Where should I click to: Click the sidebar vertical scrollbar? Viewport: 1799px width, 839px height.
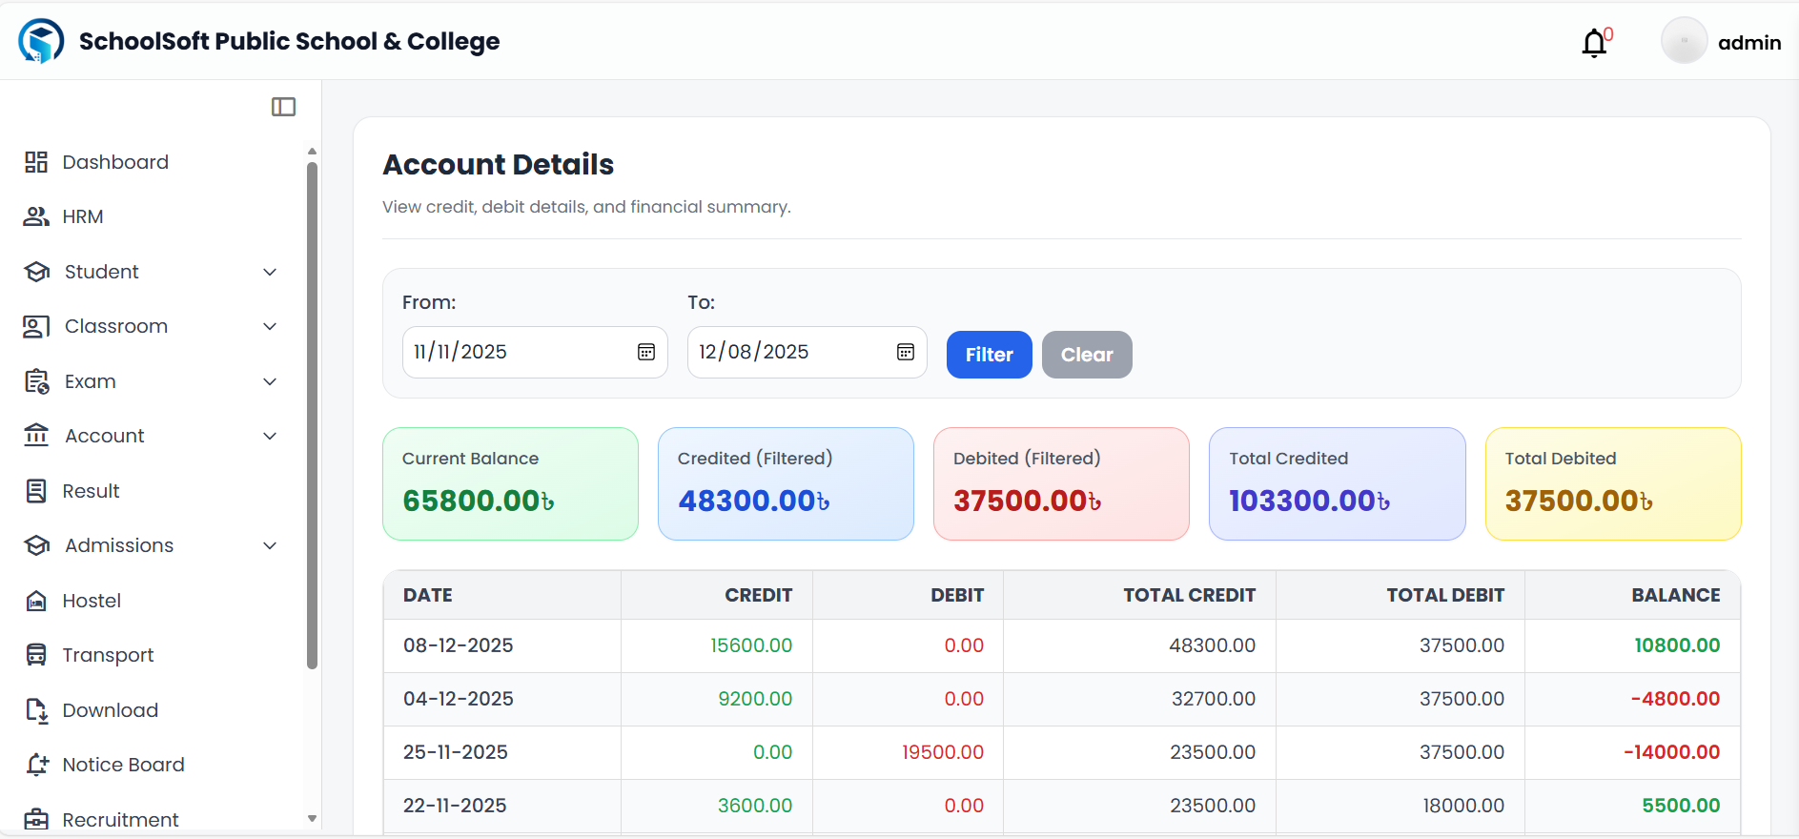pyautogui.click(x=312, y=415)
